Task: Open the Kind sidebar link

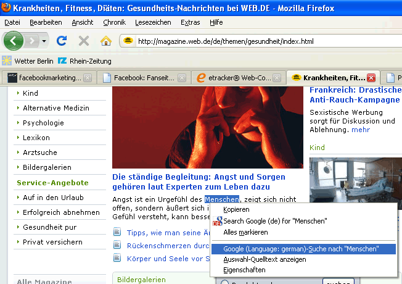Action: pos(30,93)
